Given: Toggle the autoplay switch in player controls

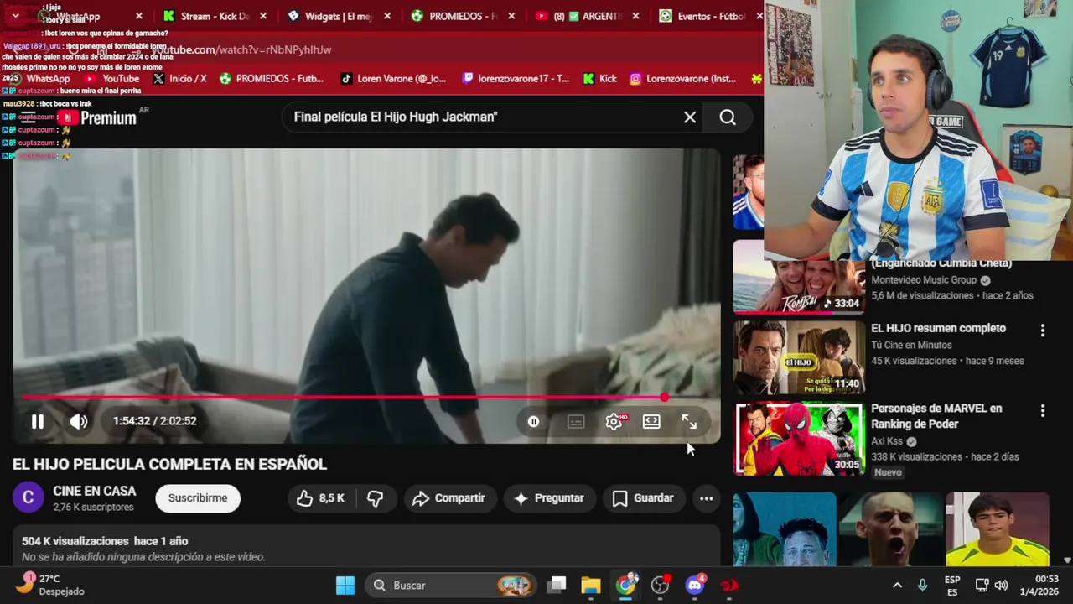Looking at the screenshot, I should pos(534,422).
